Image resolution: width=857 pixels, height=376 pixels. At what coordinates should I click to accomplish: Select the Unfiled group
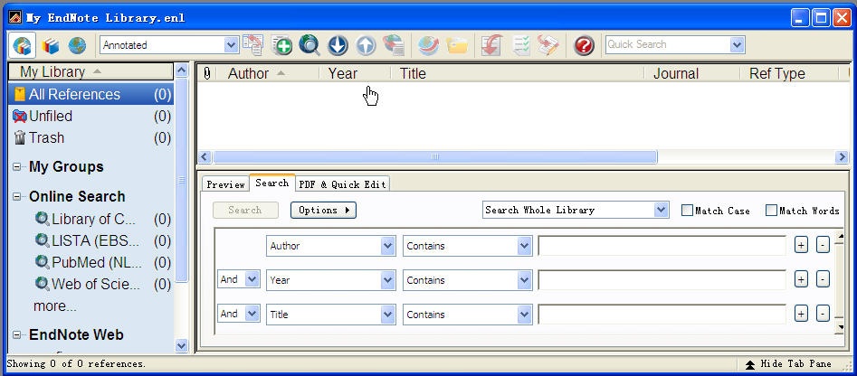[x=91, y=117]
